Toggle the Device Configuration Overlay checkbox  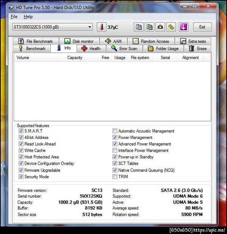[x=21, y=163]
